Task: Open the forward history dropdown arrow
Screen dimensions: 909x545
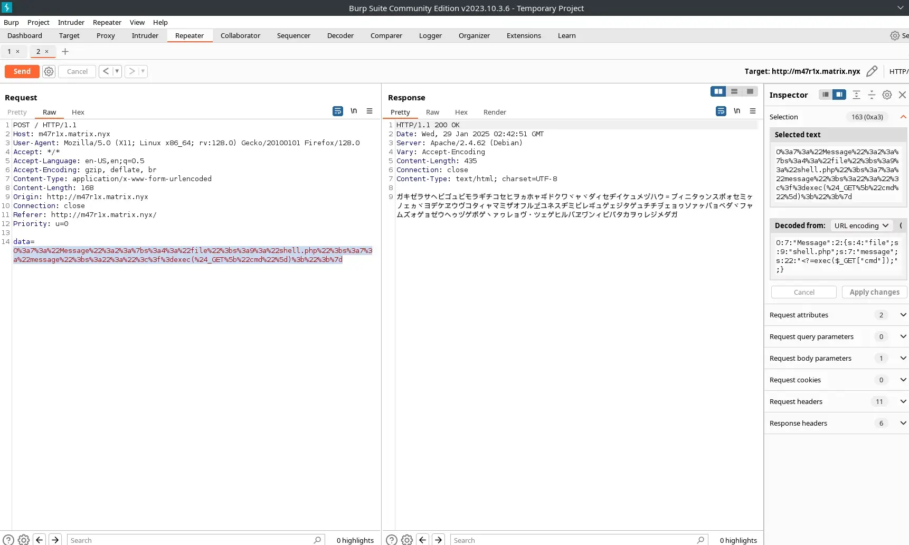Action: pyautogui.click(x=143, y=71)
